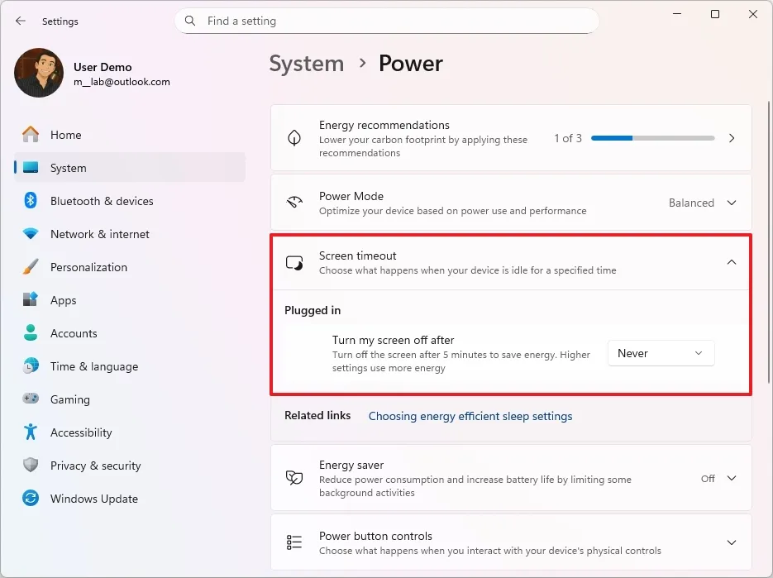Viewport: 773px width, 578px height.
Task: Collapse the Screen timeout section
Action: point(731,261)
